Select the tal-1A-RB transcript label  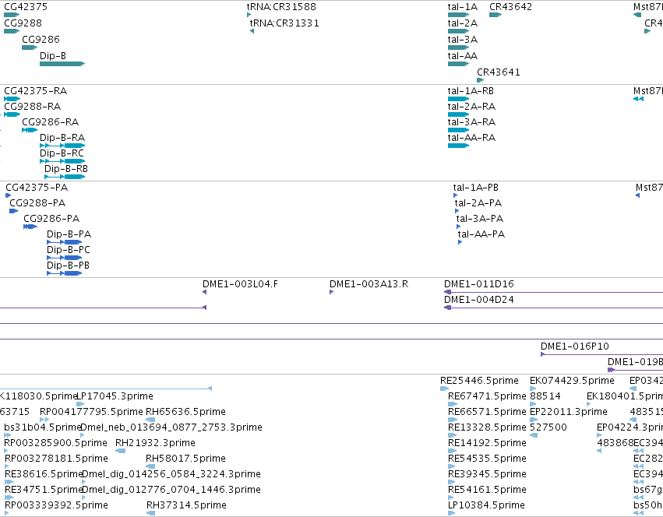click(471, 91)
